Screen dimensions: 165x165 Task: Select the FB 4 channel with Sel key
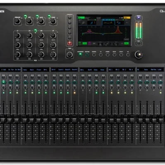point(132,82)
